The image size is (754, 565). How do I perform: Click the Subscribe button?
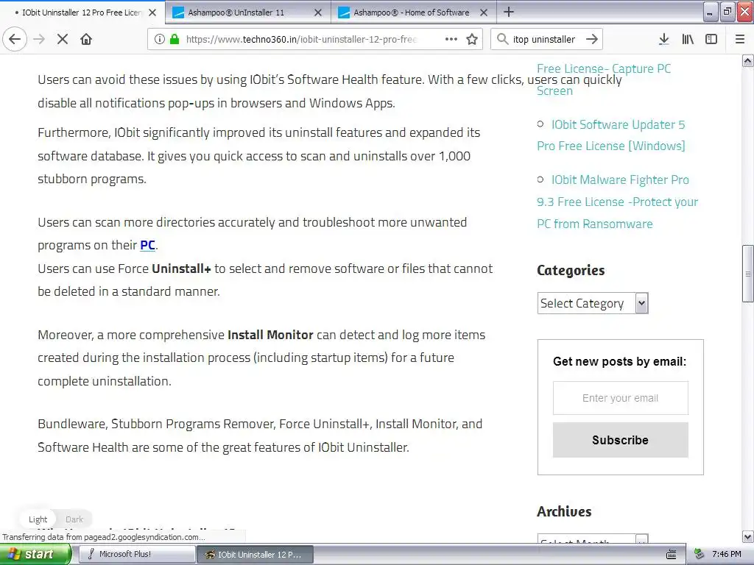pos(620,440)
